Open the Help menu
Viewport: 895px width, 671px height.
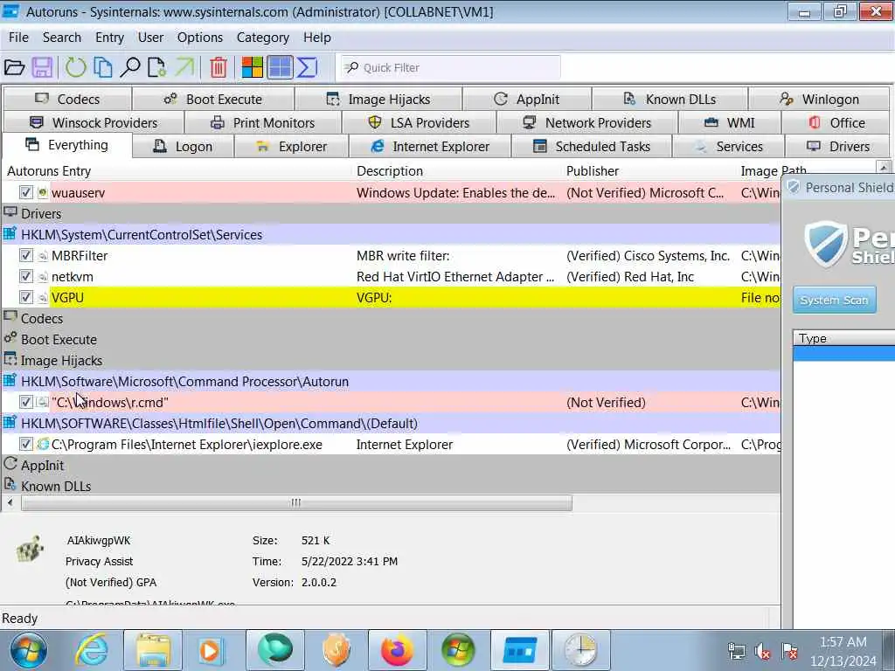[x=316, y=38]
